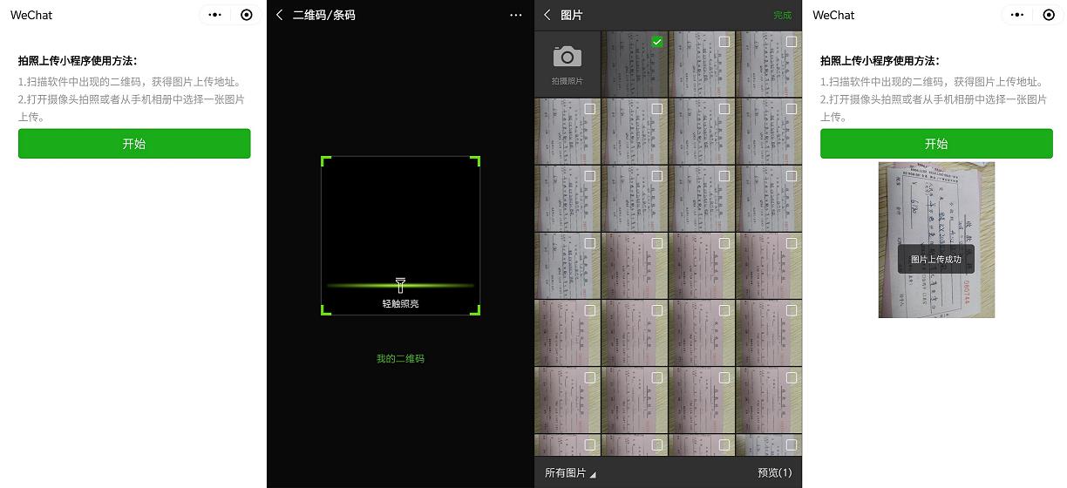This screenshot has width=1067, height=488.
Task: Close the mini program on the screen without a photo
Action: point(247,15)
